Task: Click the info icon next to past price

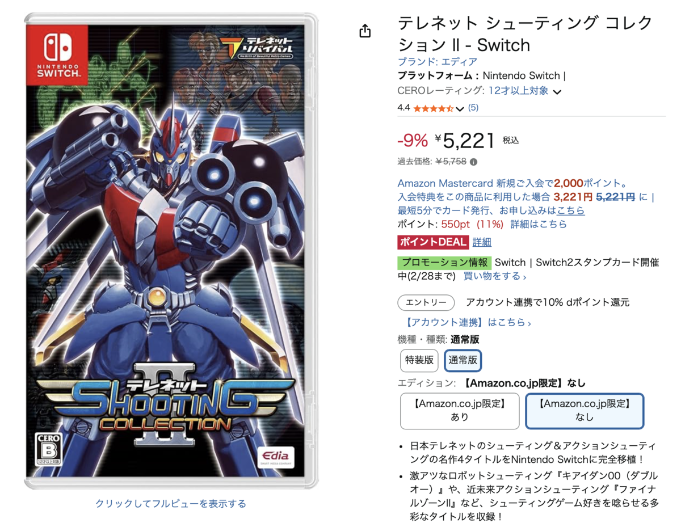Action: point(474,162)
